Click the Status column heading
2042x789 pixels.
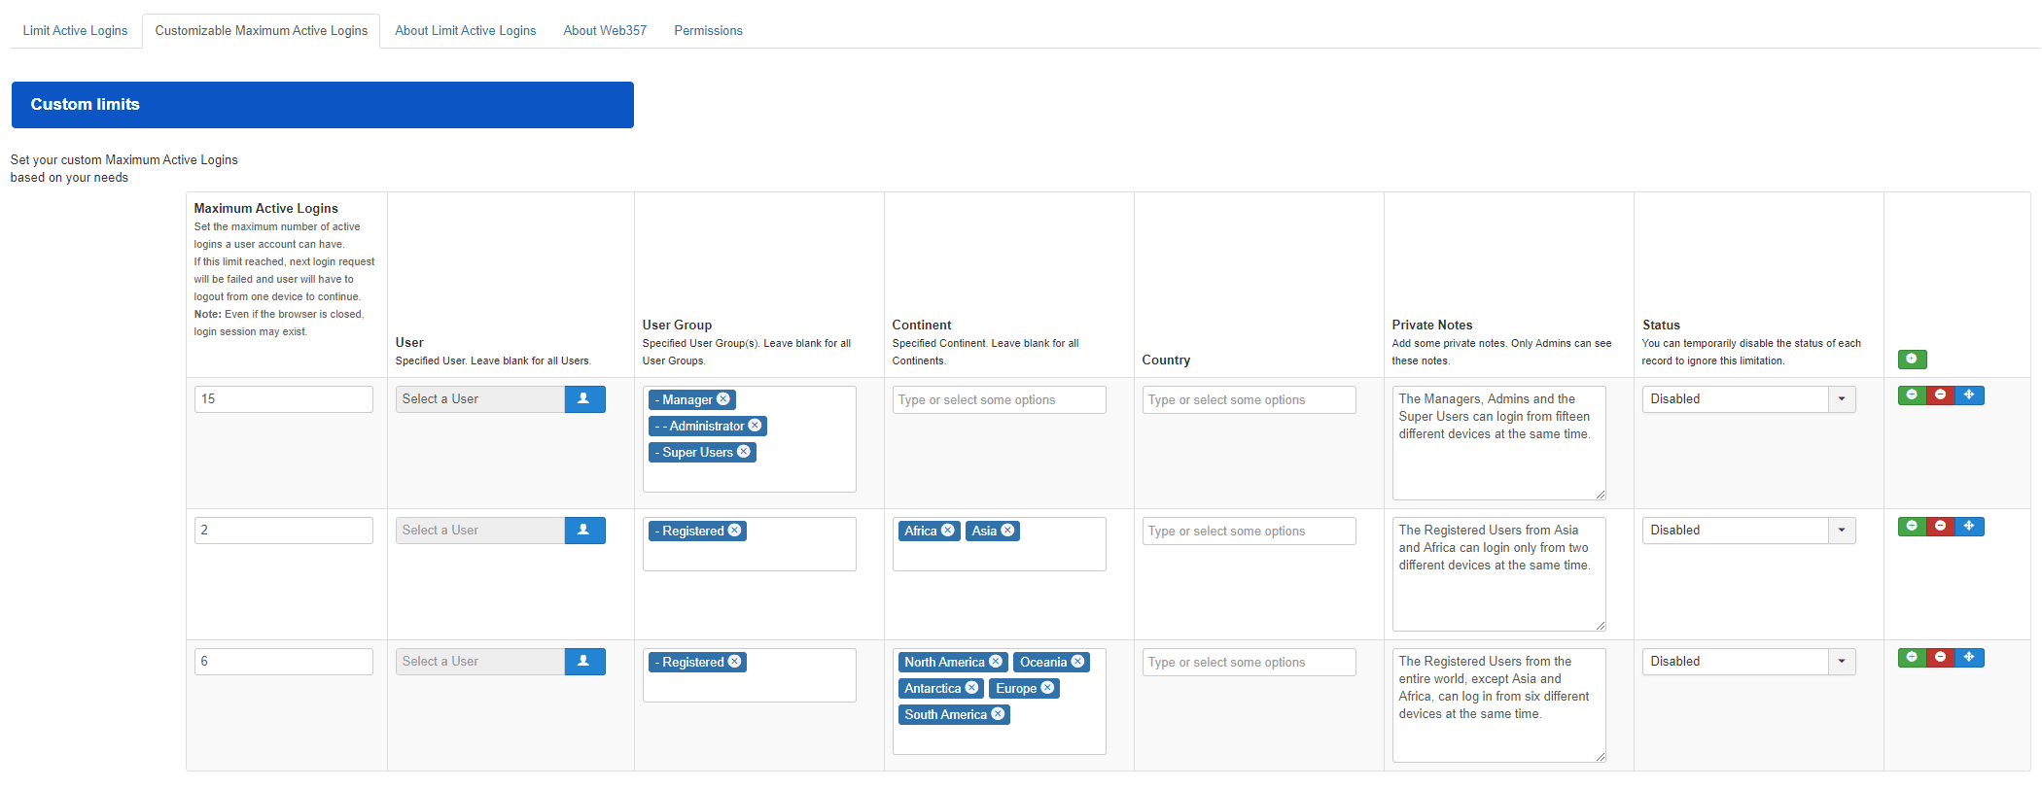tap(1661, 325)
